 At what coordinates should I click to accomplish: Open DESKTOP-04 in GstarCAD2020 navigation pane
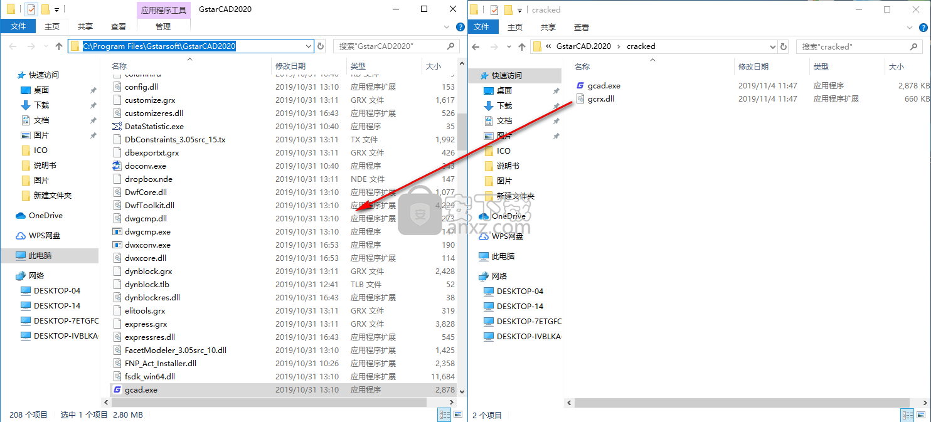[57, 290]
